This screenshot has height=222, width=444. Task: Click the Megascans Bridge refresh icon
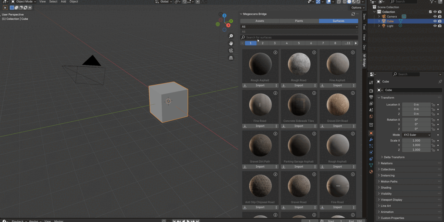pos(353,14)
